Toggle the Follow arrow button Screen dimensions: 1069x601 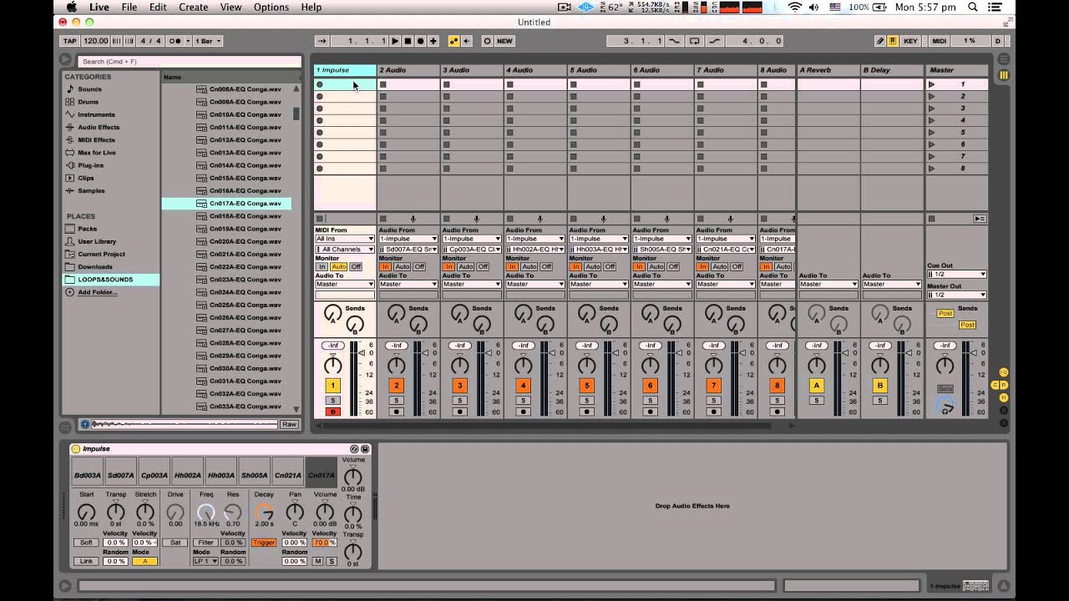322,41
